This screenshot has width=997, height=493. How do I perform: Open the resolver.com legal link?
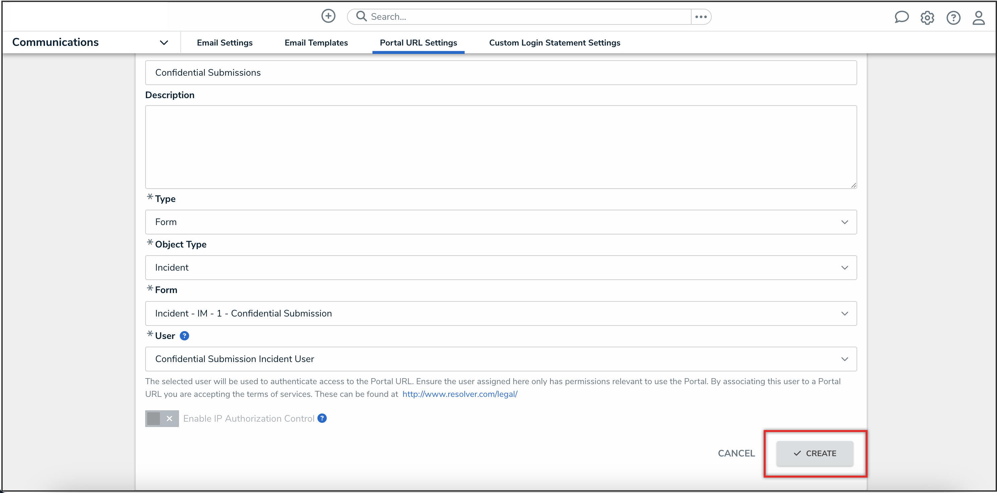tap(459, 394)
